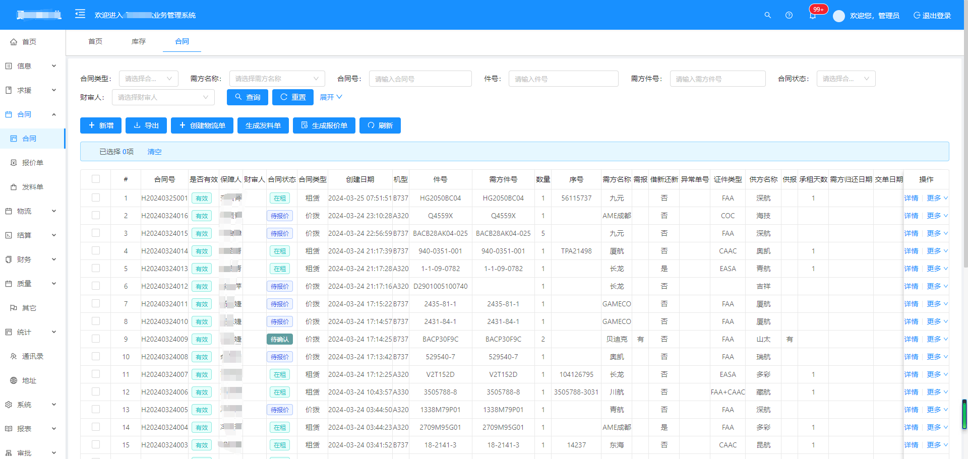Click the 报表 sidebar icon

[9, 429]
